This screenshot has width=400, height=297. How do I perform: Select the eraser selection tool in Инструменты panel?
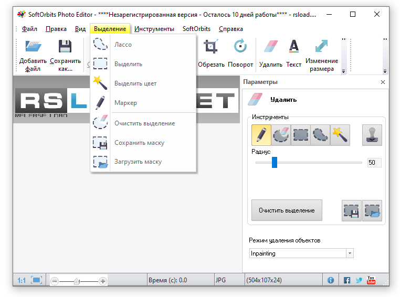[281, 135]
